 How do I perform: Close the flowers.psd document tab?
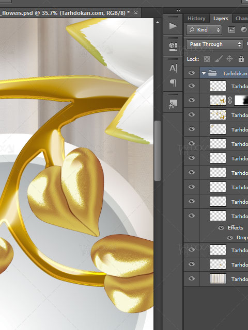pos(136,12)
